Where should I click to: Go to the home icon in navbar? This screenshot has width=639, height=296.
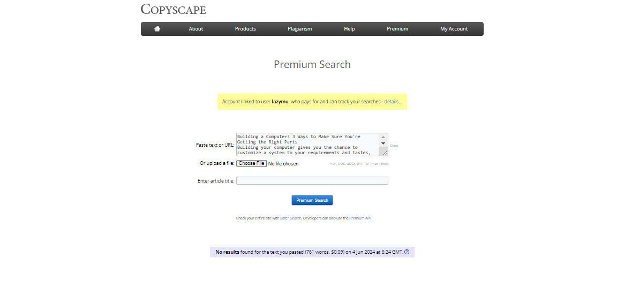click(x=157, y=29)
